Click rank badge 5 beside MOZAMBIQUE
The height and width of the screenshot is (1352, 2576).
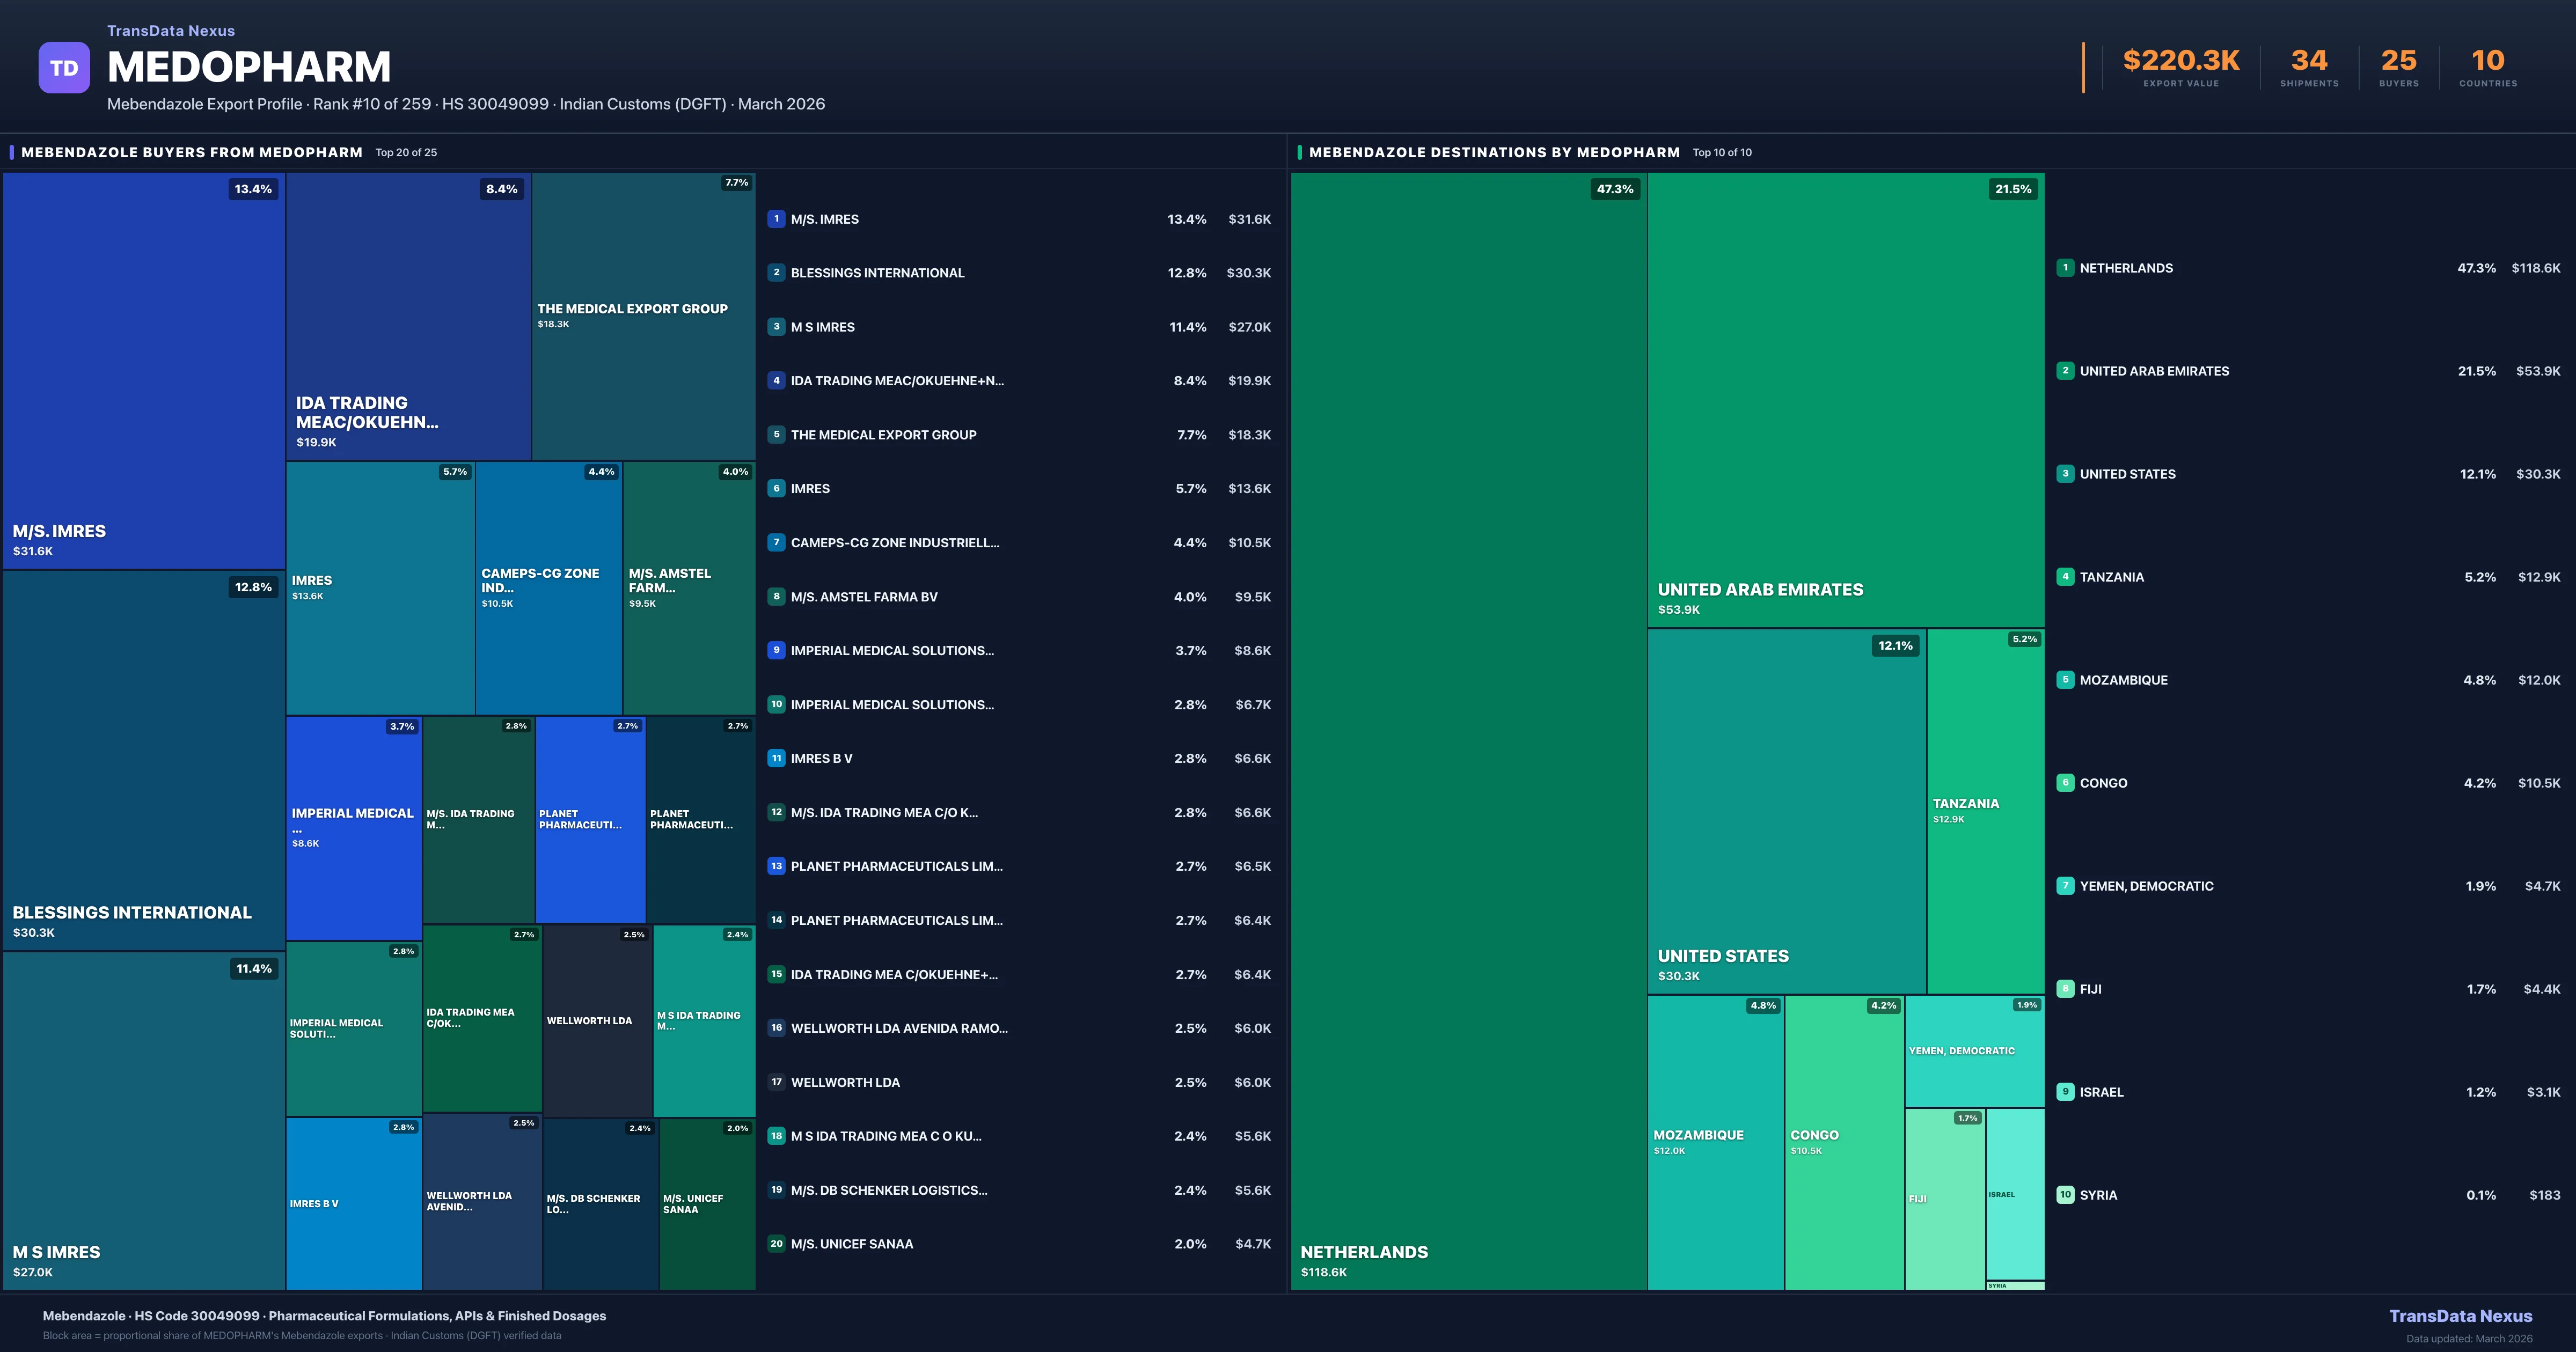(2065, 680)
